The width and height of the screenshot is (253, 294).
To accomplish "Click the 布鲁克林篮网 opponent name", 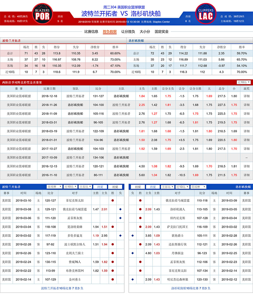I will click(x=75, y=271).
